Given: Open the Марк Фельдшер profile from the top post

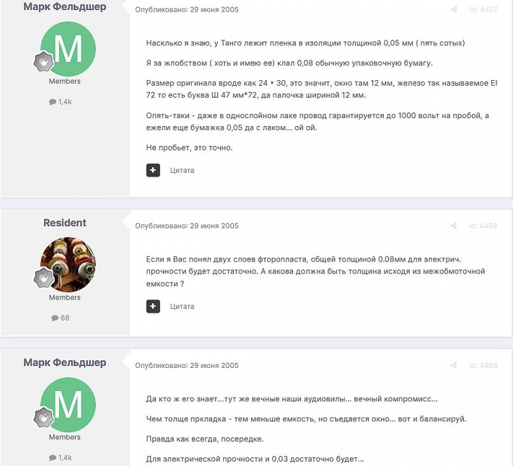Looking at the screenshot, I should 65,6.
